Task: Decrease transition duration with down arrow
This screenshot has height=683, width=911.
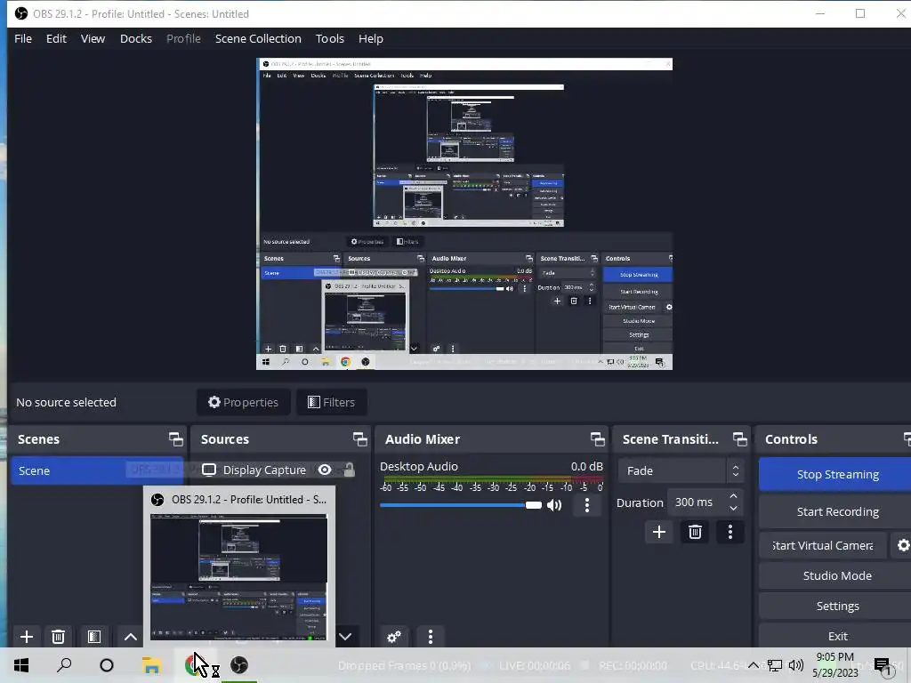Action: pos(734,509)
